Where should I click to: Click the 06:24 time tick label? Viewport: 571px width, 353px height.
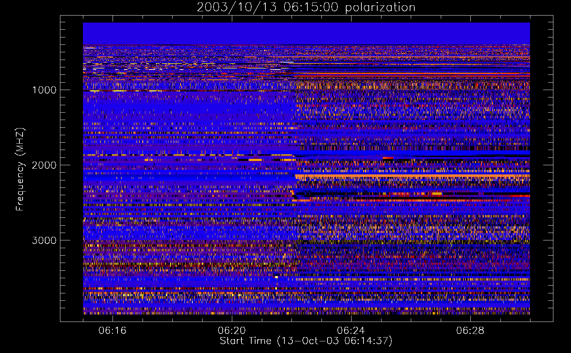coord(351,331)
